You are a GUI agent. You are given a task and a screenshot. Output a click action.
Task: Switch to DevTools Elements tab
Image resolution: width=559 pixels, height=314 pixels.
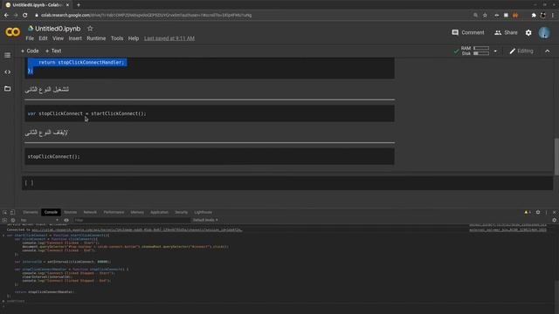pos(31,212)
